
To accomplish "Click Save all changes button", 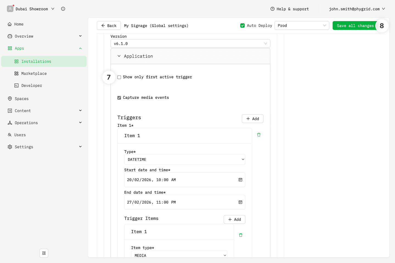I will (355, 25).
